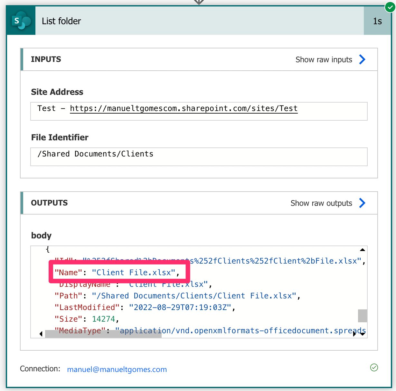The image size is (396, 391).
Task: Click the body label above the output
Action: [x=41, y=236]
